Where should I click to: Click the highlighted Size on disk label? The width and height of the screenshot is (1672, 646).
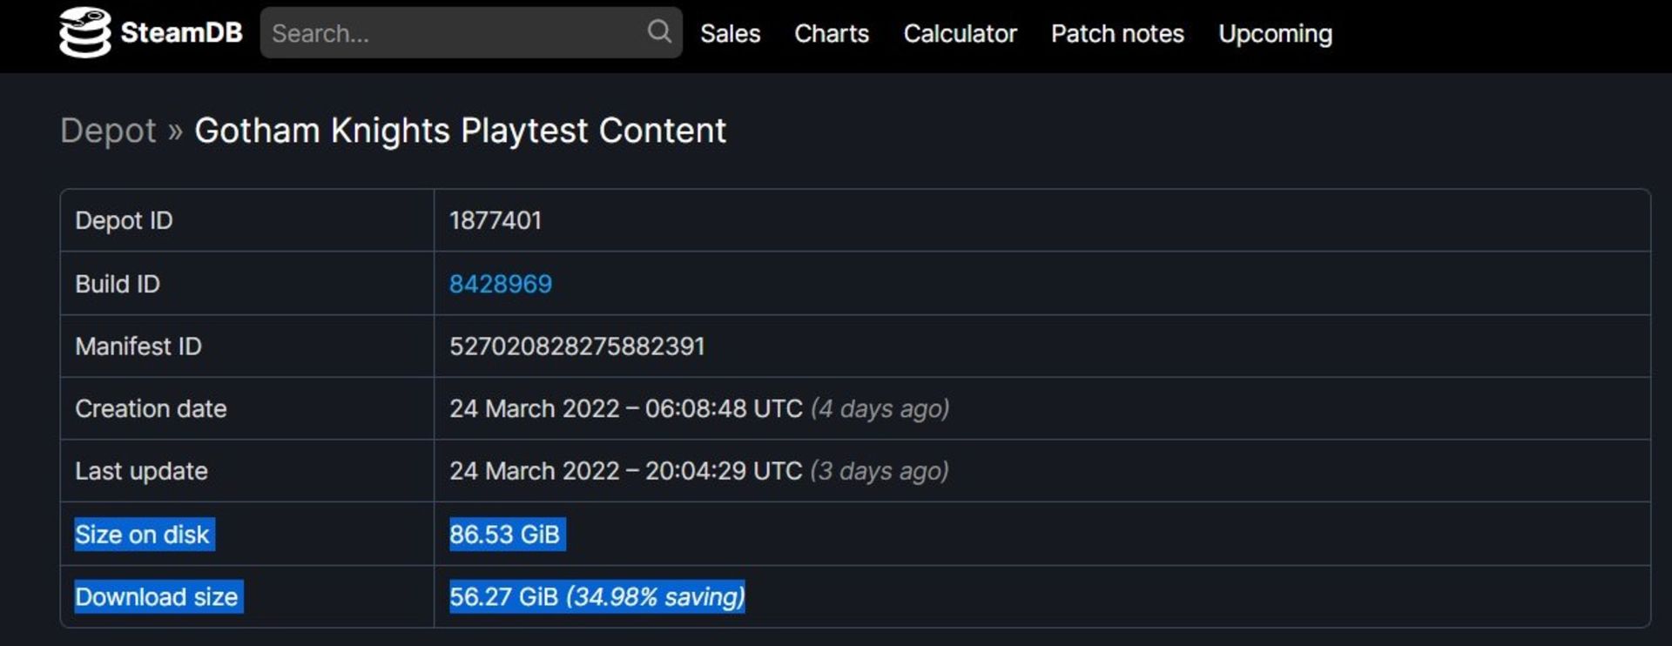pos(143,535)
